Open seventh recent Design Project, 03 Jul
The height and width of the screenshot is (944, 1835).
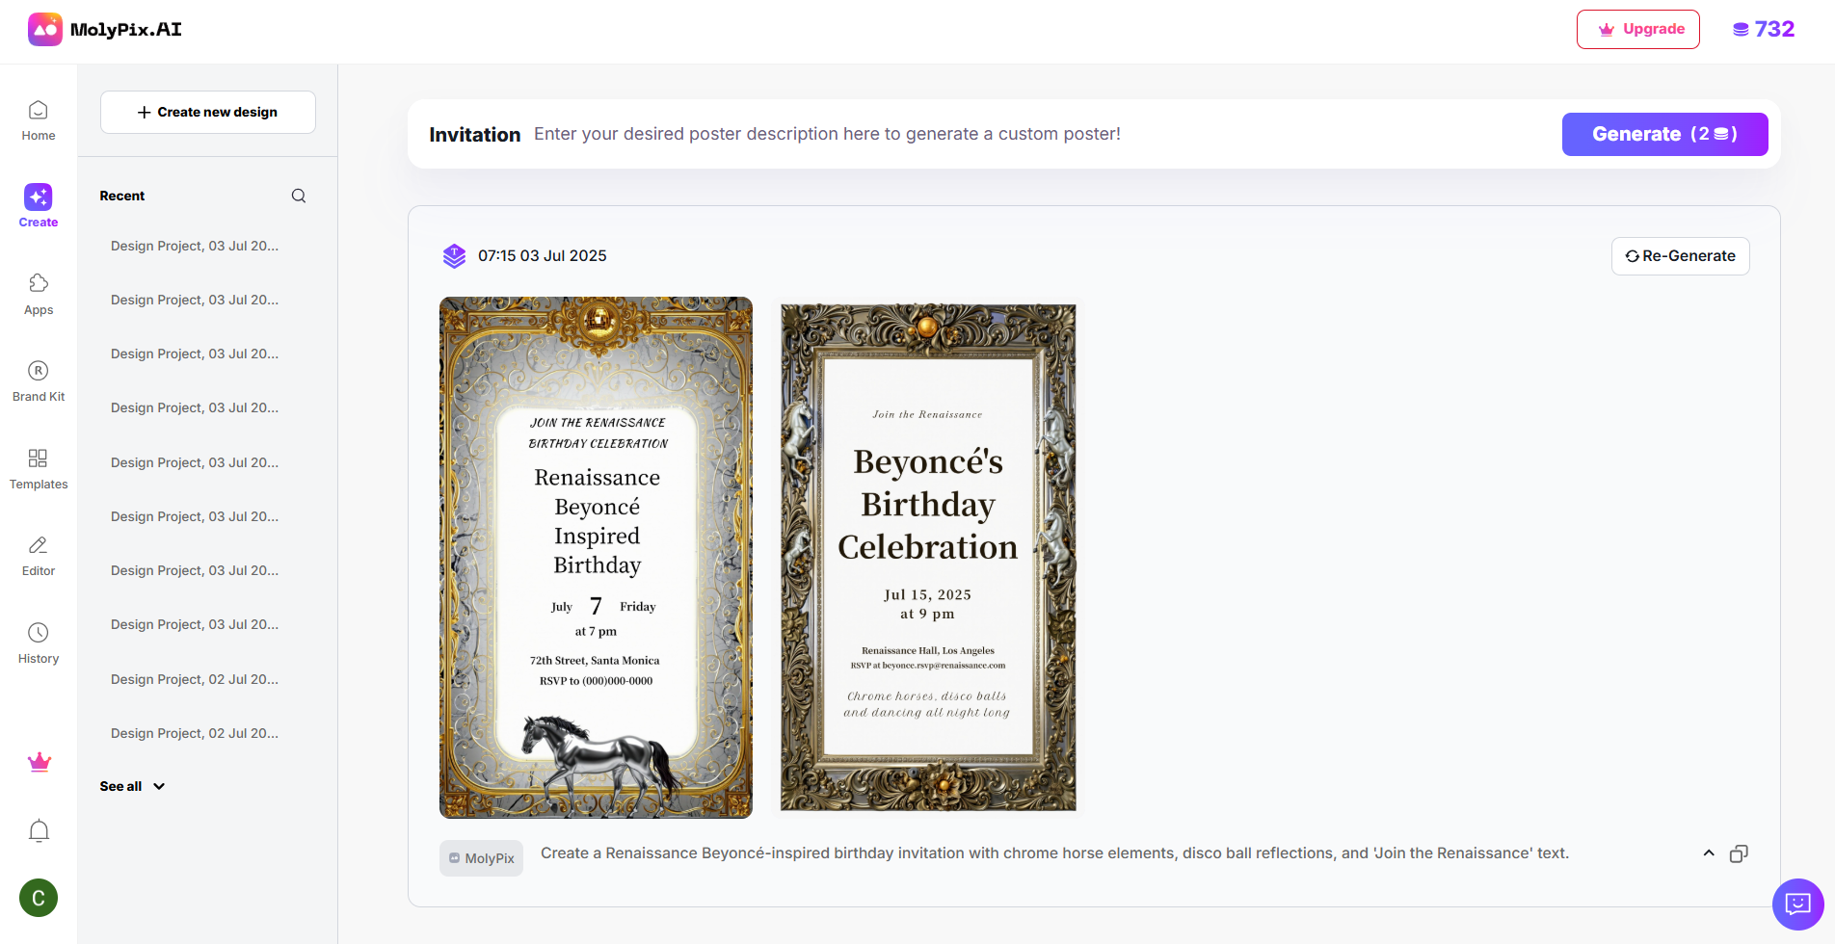pos(195,570)
